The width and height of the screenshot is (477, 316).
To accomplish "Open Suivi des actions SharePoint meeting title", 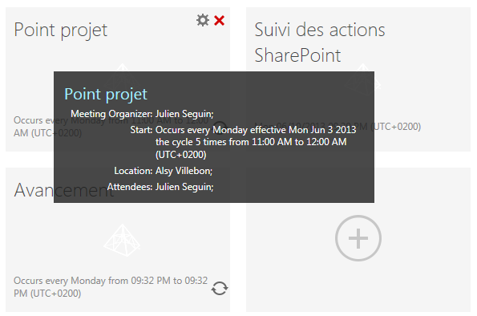I will (x=320, y=43).
